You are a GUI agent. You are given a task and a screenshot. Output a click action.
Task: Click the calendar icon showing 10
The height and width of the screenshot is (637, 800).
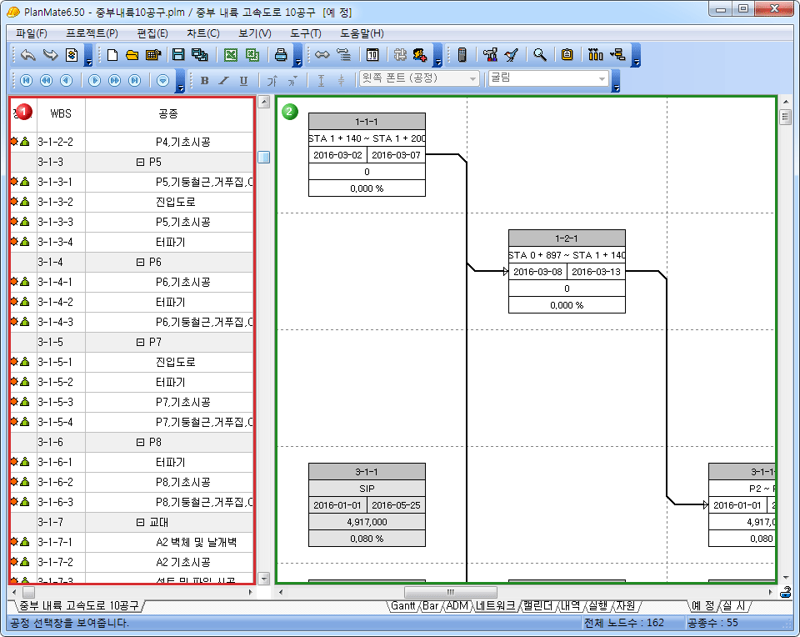coord(373,56)
